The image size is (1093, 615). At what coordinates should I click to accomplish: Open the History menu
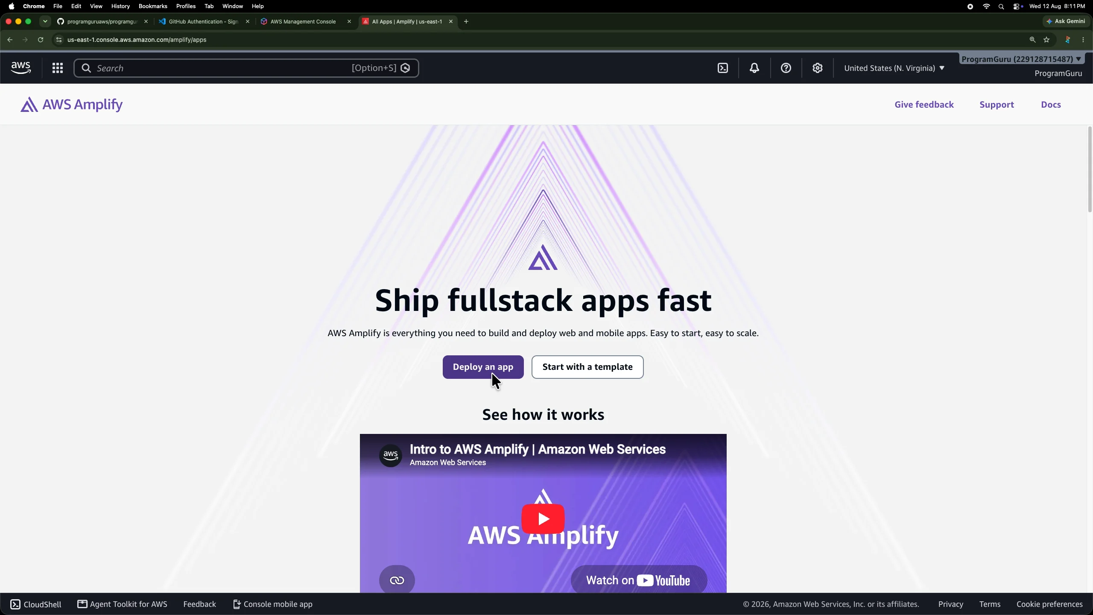click(x=120, y=6)
